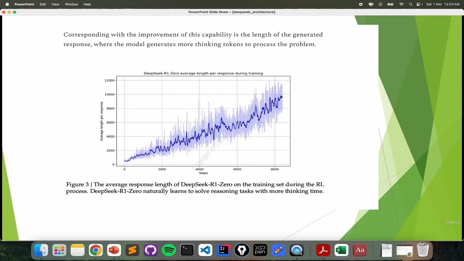Open Launchpad from the dock
This screenshot has height=261, width=464.
[x=59, y=250]
